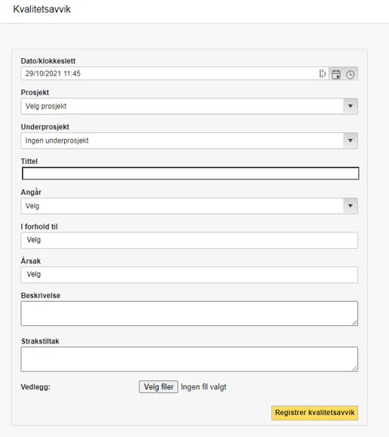Image resolution: width=389 pixels, height=437 pixels.
Task: Grab the Strakstiltak resize handle
Action: [354, 368]
